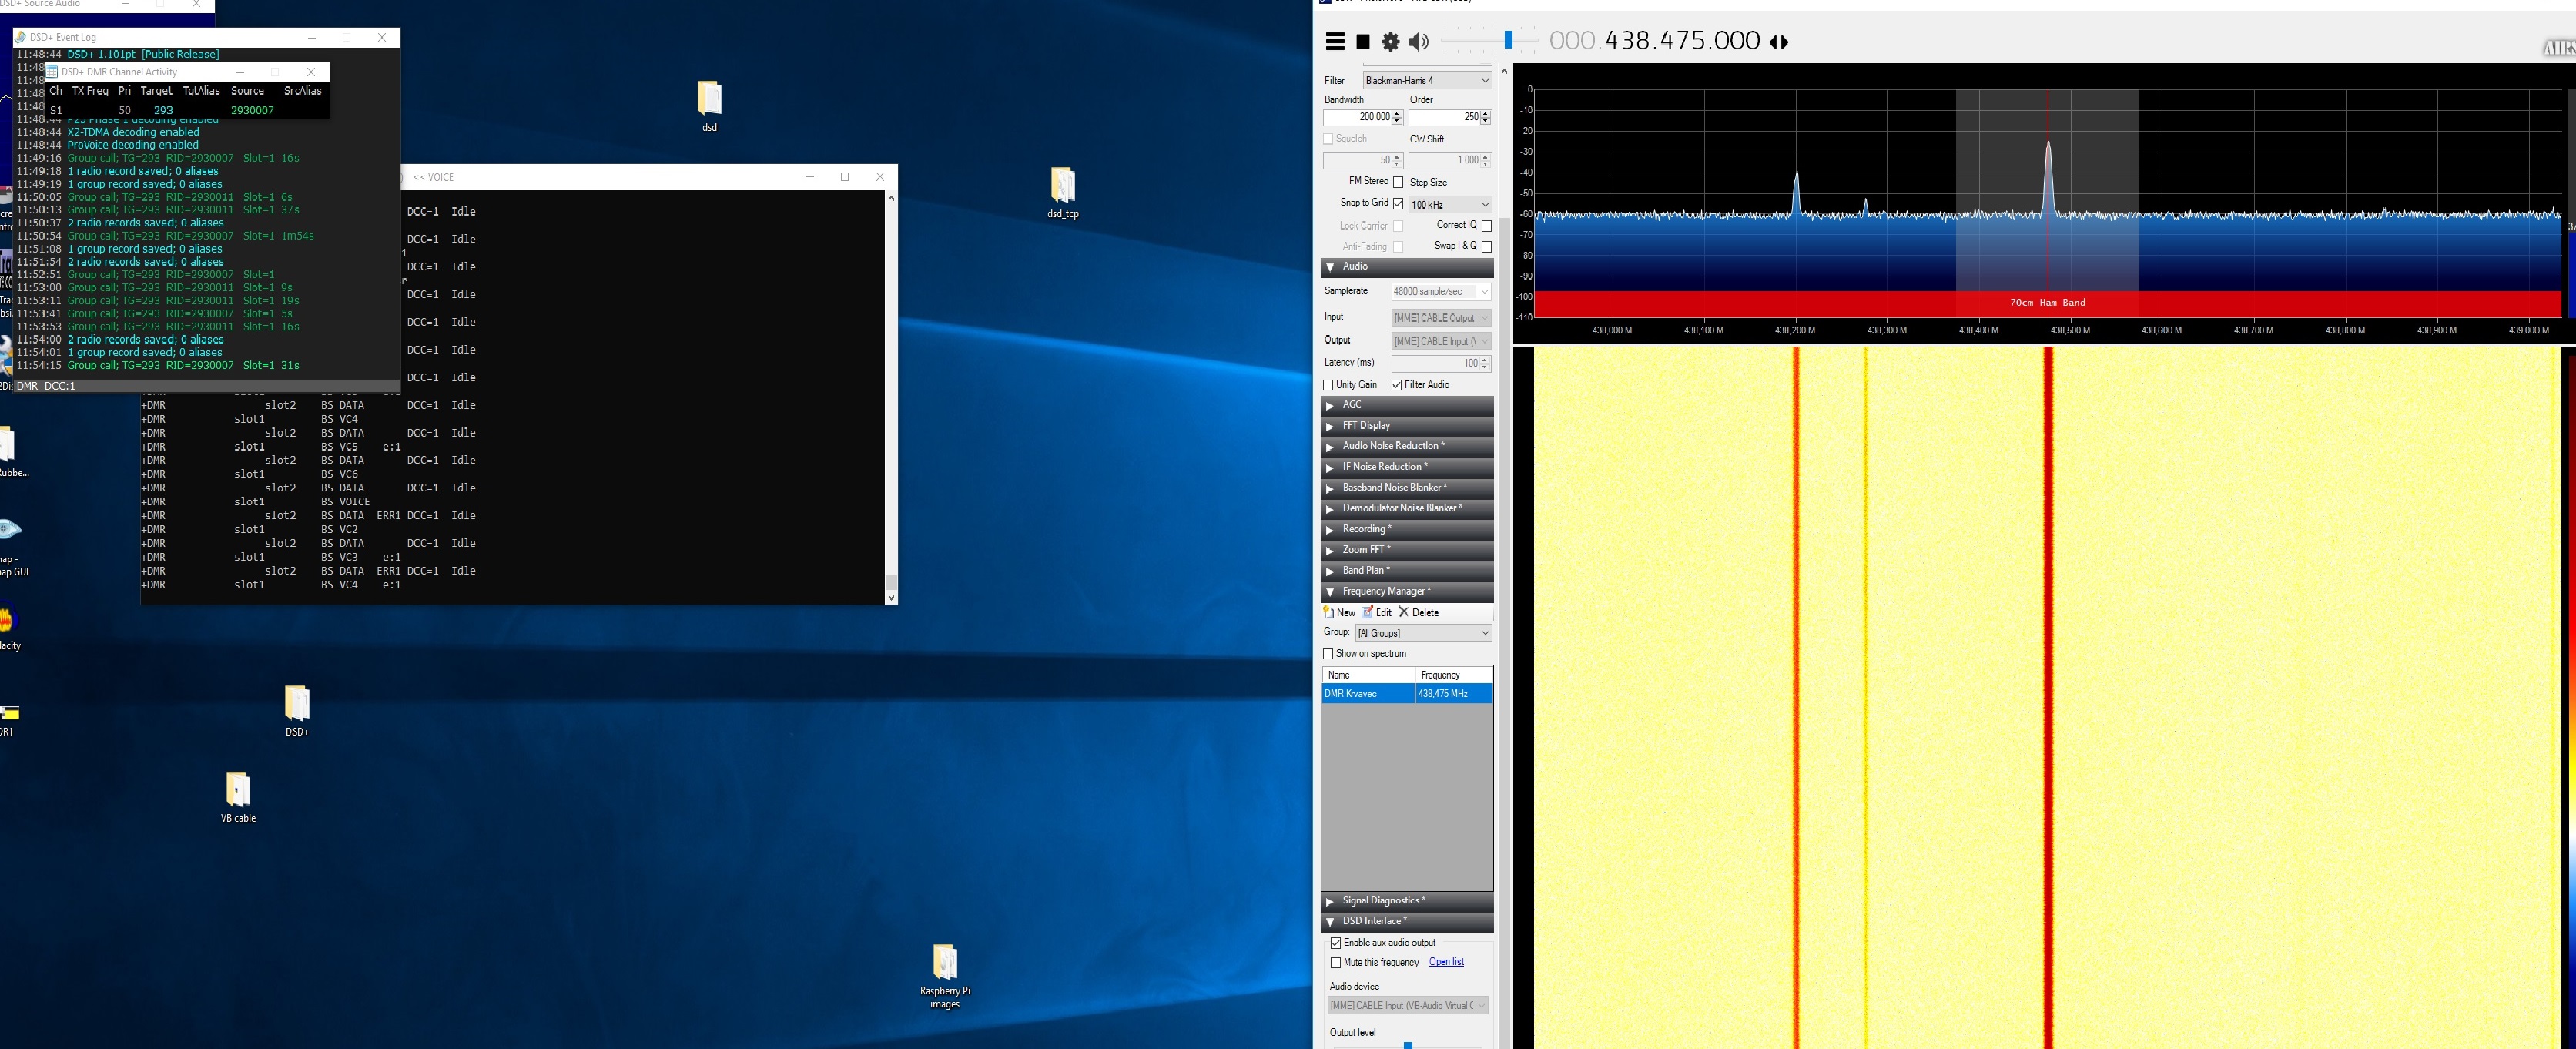Adjust the volume slider in the top toolbar
Viewport: 2576px width, 1049px height.
(1508, 40)
